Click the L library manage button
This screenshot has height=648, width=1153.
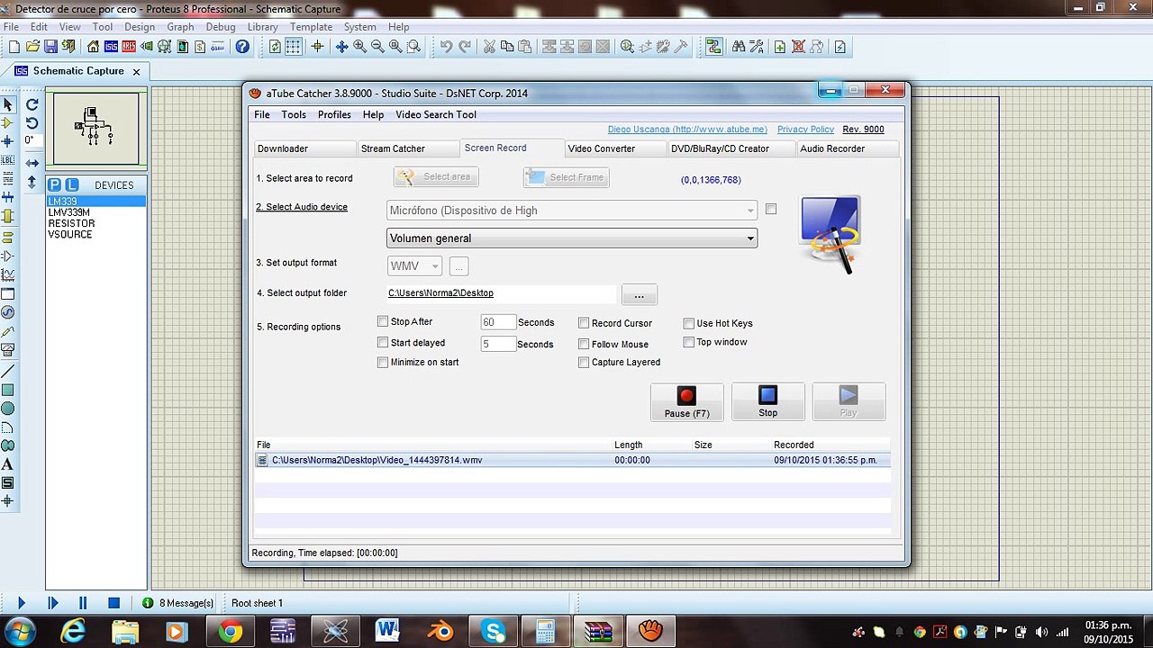[x=72, y=184]
